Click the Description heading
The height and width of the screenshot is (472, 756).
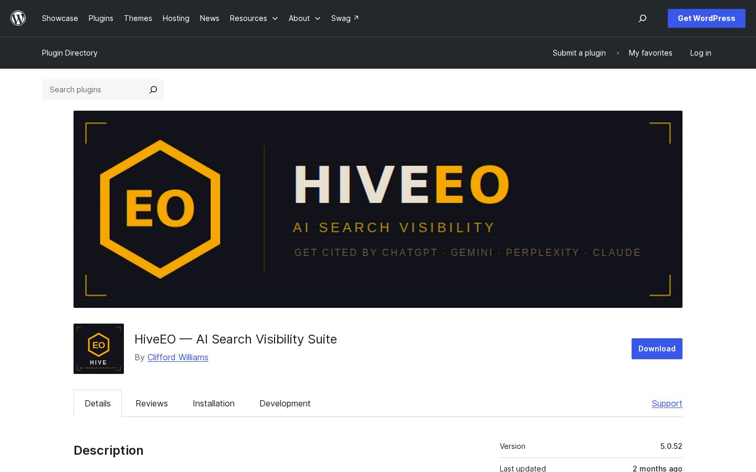coord(109,450)
